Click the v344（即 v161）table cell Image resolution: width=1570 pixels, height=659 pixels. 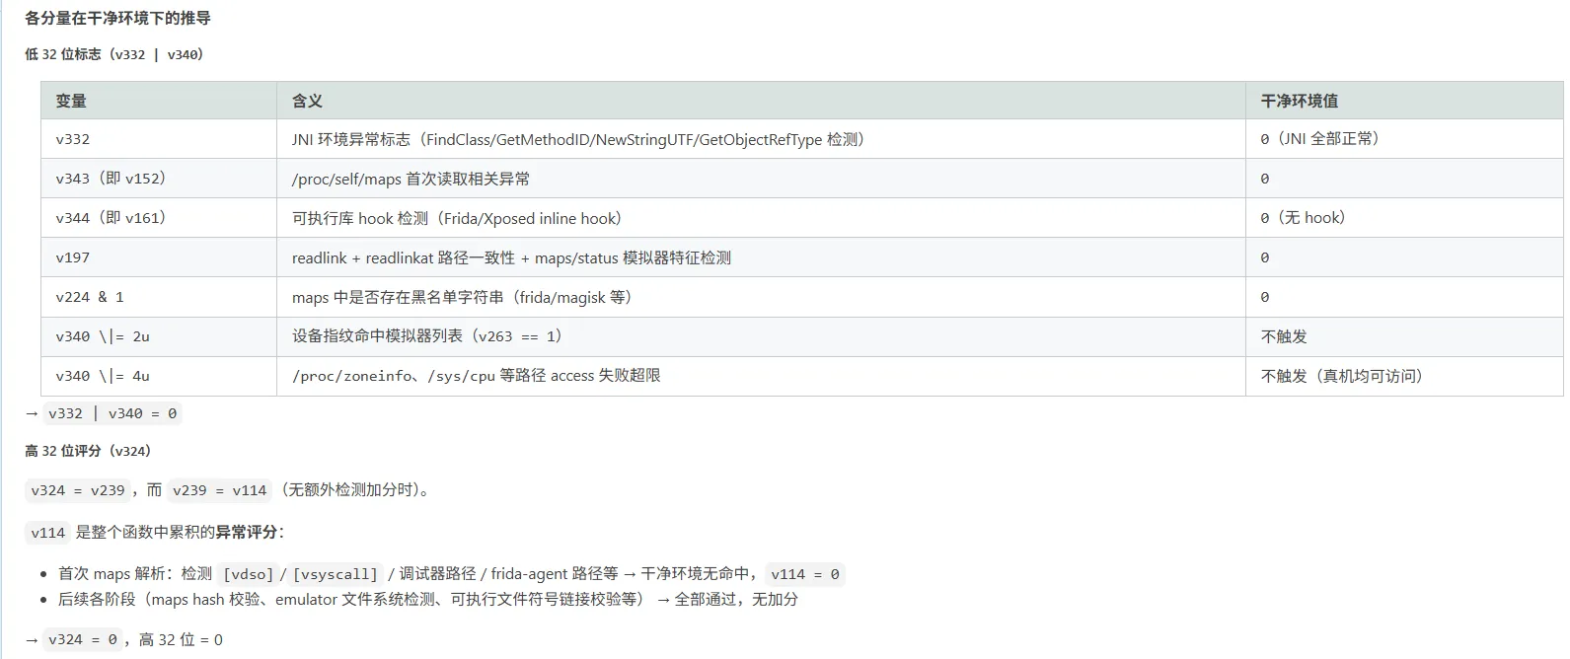(x=111, y=218)
